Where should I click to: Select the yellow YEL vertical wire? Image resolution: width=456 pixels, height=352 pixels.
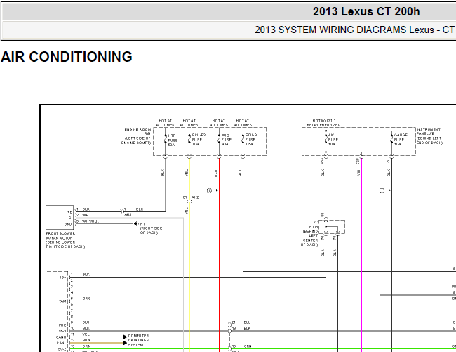[189, 255]
